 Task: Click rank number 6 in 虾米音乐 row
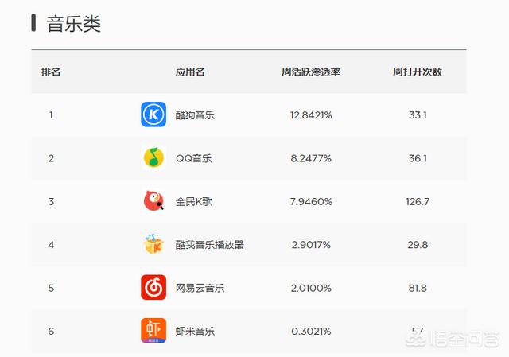(51, 331)
